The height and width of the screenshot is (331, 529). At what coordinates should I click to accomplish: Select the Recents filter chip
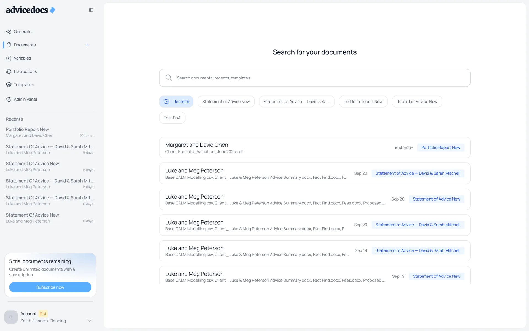[x=176, y=102]
